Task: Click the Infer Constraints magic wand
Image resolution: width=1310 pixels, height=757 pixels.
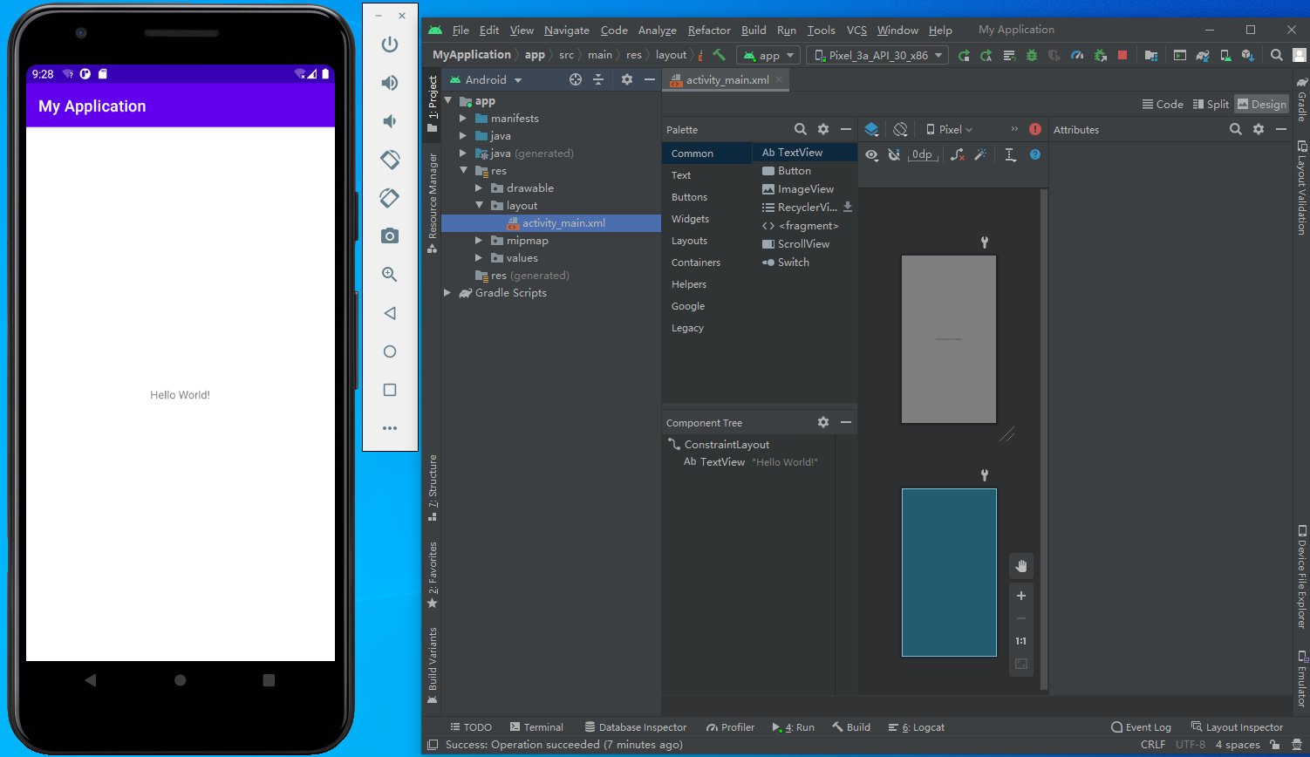Action: [x=980, y=154]
